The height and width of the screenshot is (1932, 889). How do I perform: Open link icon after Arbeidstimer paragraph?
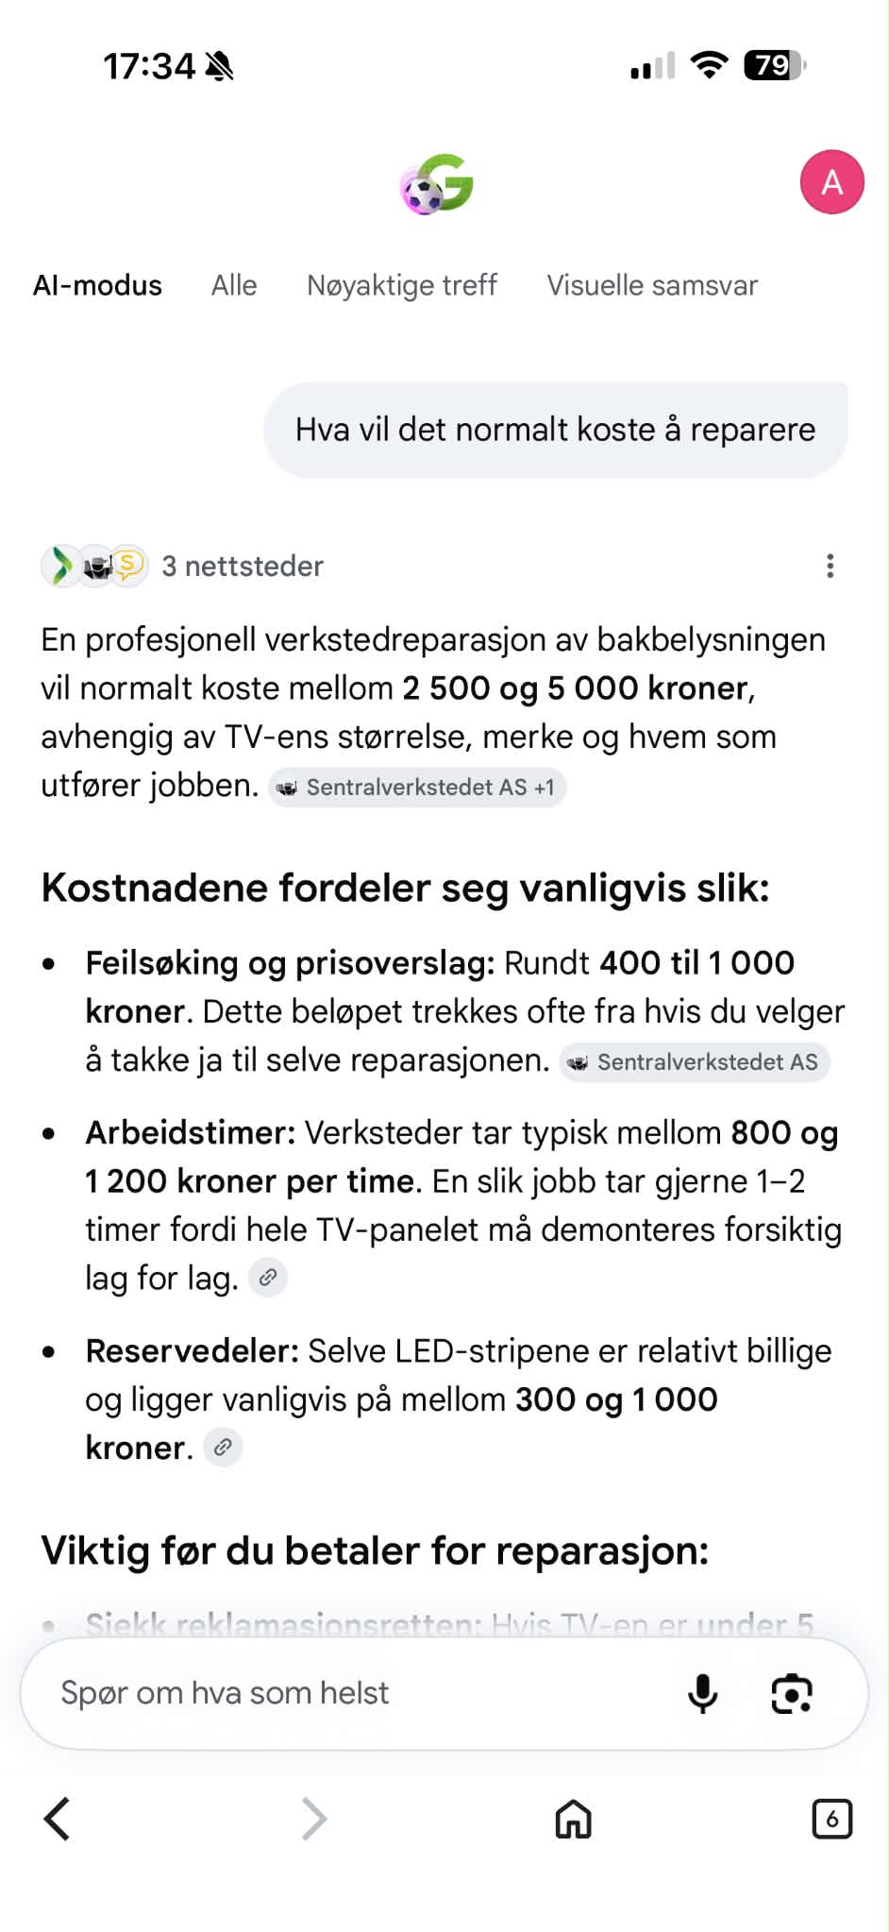point(267,1278)
